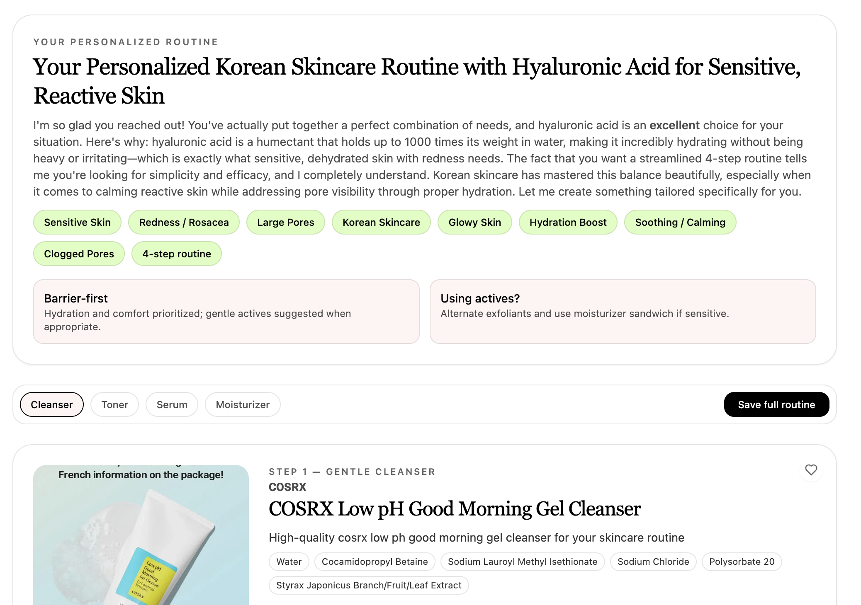Click the Redness / Rosacea tag

tap(184, 222)
